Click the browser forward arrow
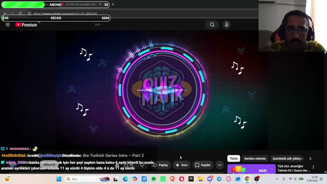The image size is (327, 184). click(x=12, y=13)
